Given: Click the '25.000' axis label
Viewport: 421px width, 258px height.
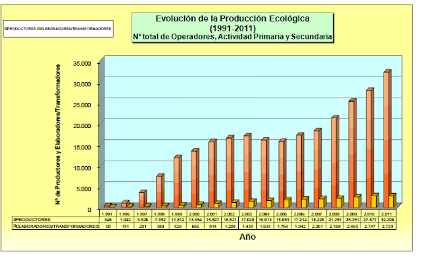Looking at the screenshot, I should point(82,105).
